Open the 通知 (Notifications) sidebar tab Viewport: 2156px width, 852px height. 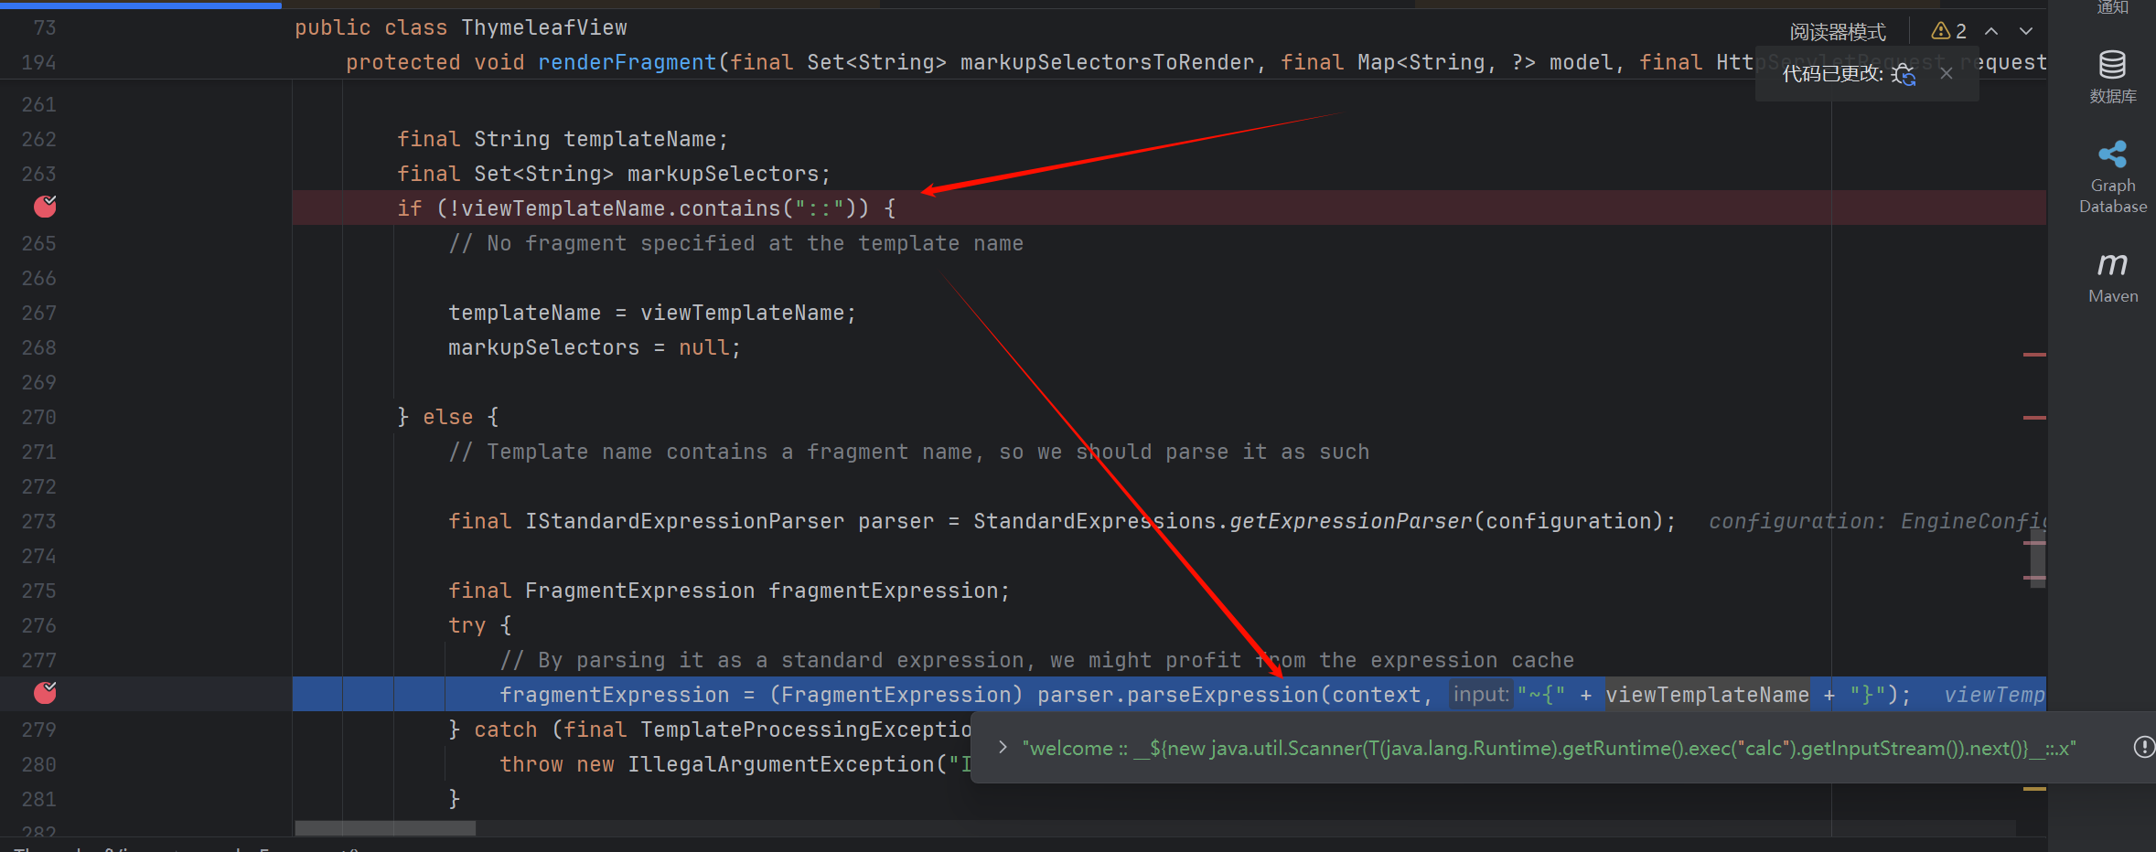pos(2112,8)
